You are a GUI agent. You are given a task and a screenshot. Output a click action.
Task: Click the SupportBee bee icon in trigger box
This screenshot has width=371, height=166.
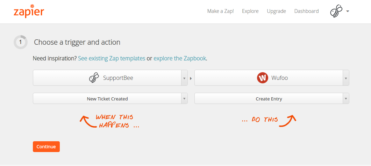(x=94, y=78)
